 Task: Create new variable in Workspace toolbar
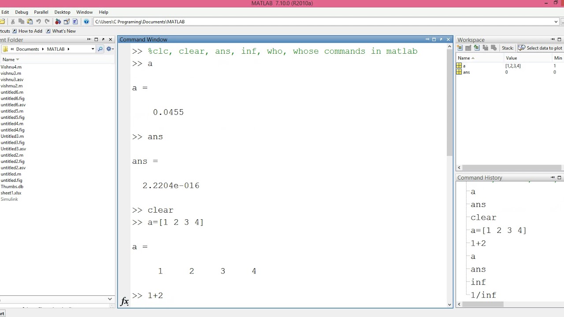tap(460, 48)
